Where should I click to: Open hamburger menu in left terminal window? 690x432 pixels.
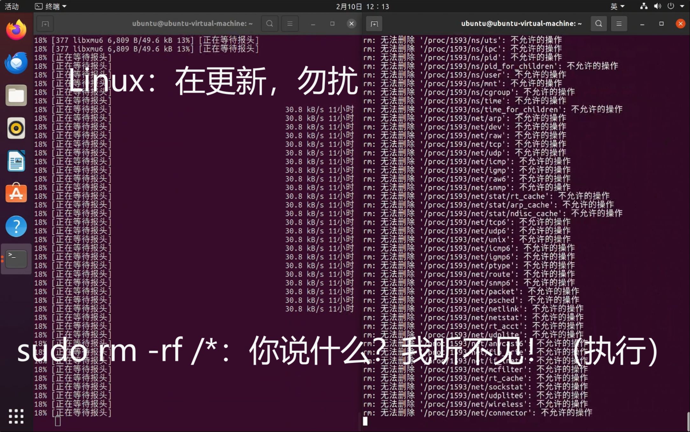pos(290,24)
